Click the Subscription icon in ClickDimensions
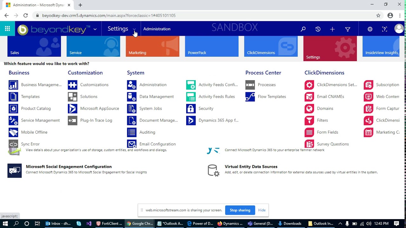Viewport: 406px width, 228px height. coord(369,85)
